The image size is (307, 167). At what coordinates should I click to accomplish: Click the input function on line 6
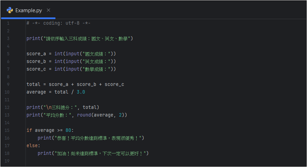click(72, 62)
